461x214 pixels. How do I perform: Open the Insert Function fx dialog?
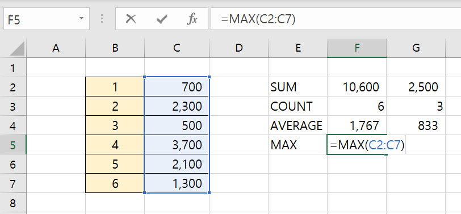[192, 19]
